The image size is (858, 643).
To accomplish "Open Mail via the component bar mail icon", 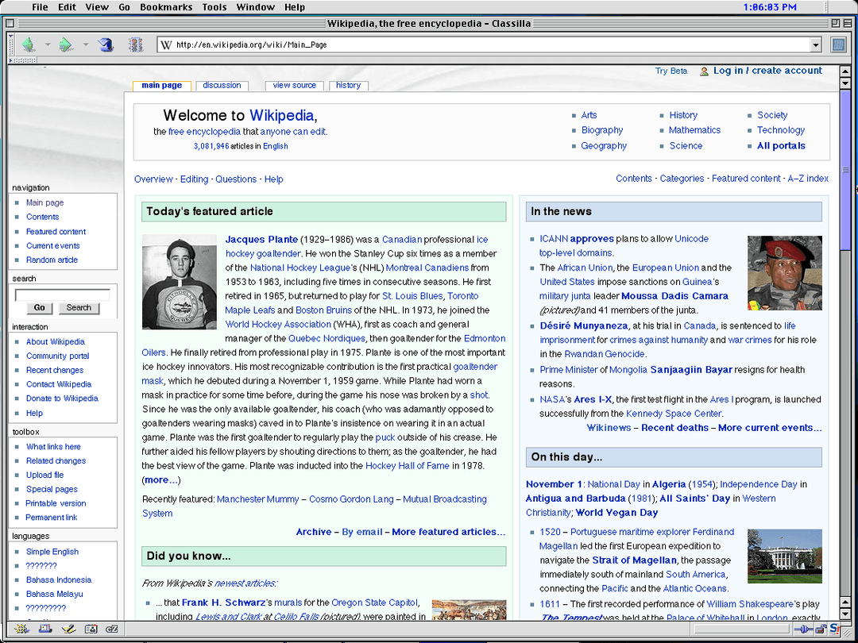I will pos(45,629).
